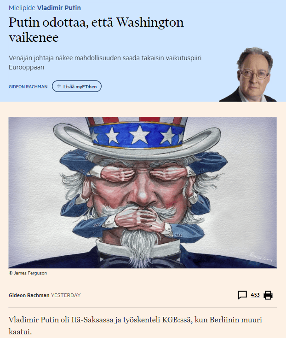The height and width of the screenshot is (338, 286).
Task: Click the word Eurooppaan in the subheading
Action: 26,68
